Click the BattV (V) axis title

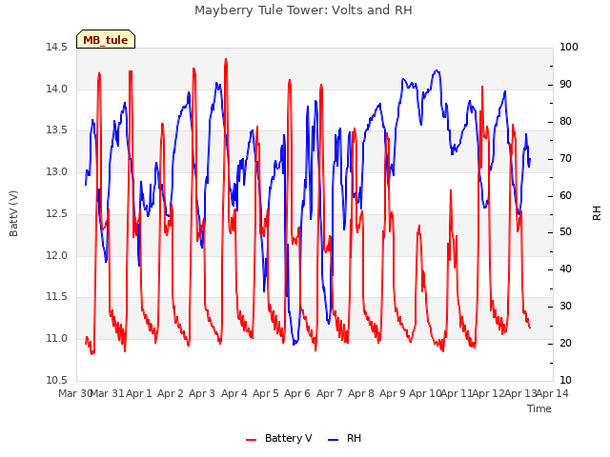(13, 213)
